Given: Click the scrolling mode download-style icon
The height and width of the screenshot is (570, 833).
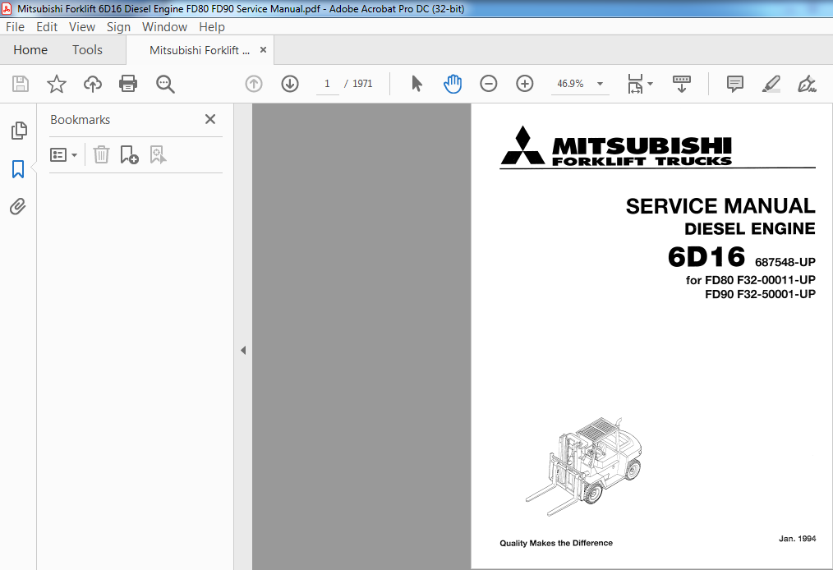Looking at the screenshot, I should [682, 84].
